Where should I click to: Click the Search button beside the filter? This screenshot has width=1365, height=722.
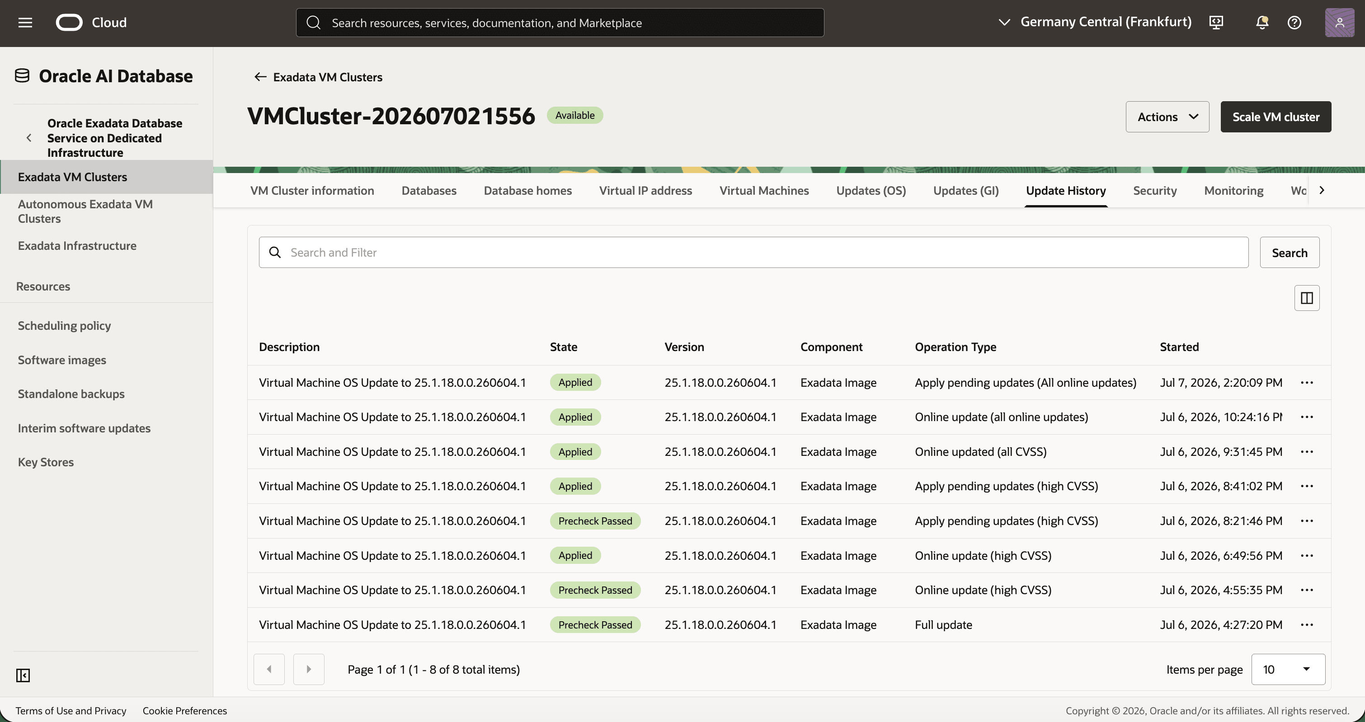coord(1289,252)
